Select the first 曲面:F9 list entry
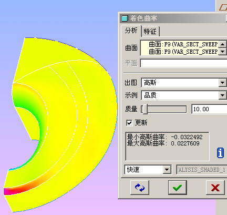 point(183,44)
